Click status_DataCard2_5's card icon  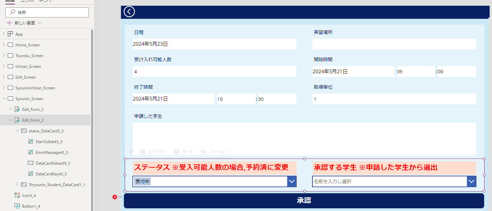pyautogui.click(x=24, y=131)
